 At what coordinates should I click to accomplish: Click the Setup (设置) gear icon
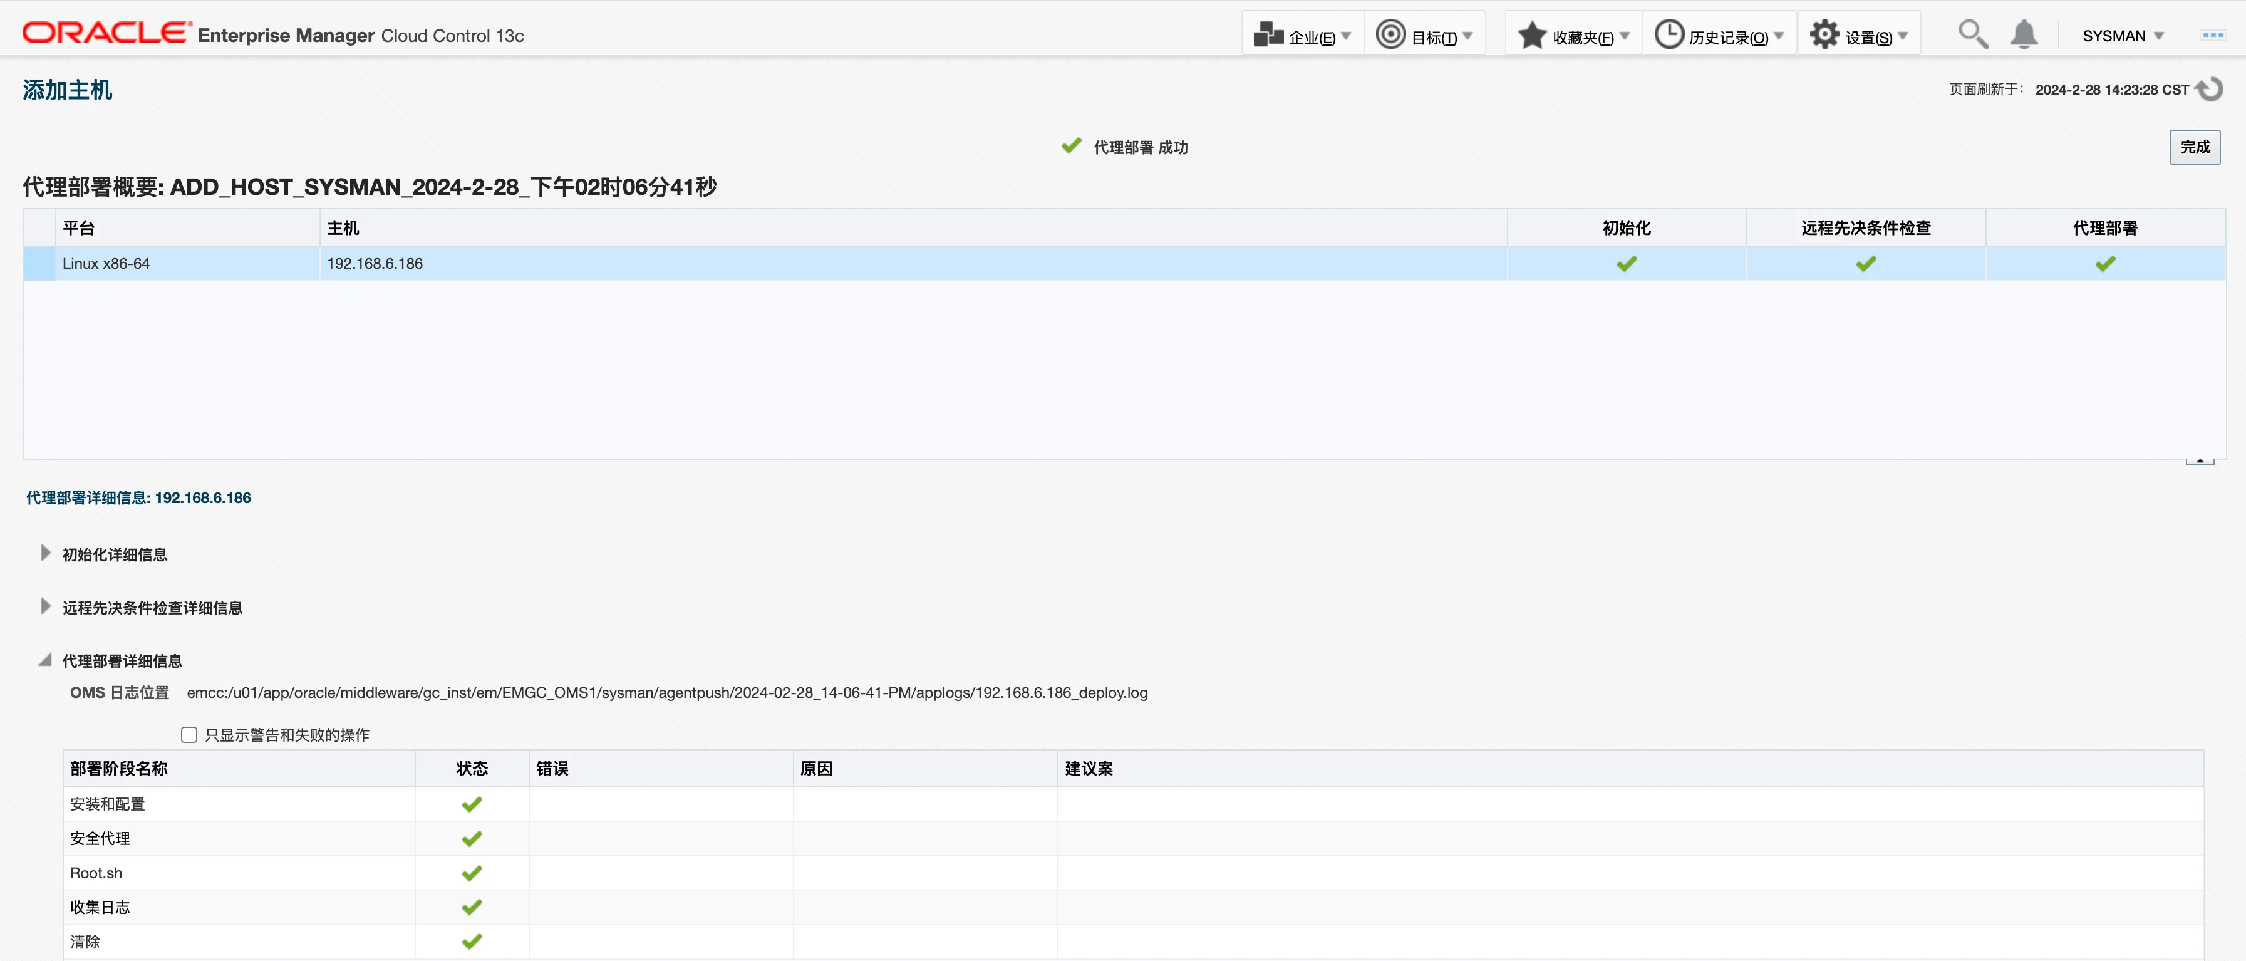[1824, 35]
